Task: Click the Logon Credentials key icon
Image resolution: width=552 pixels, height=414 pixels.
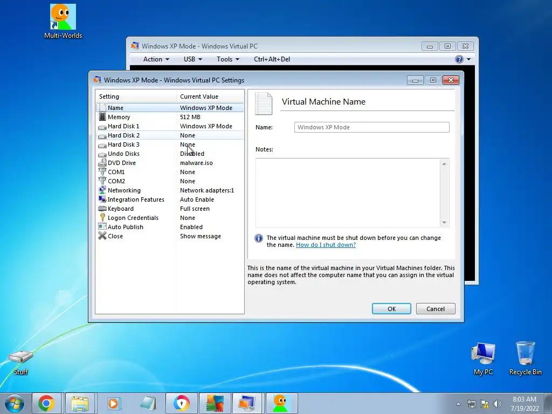Action: (102, 218)
